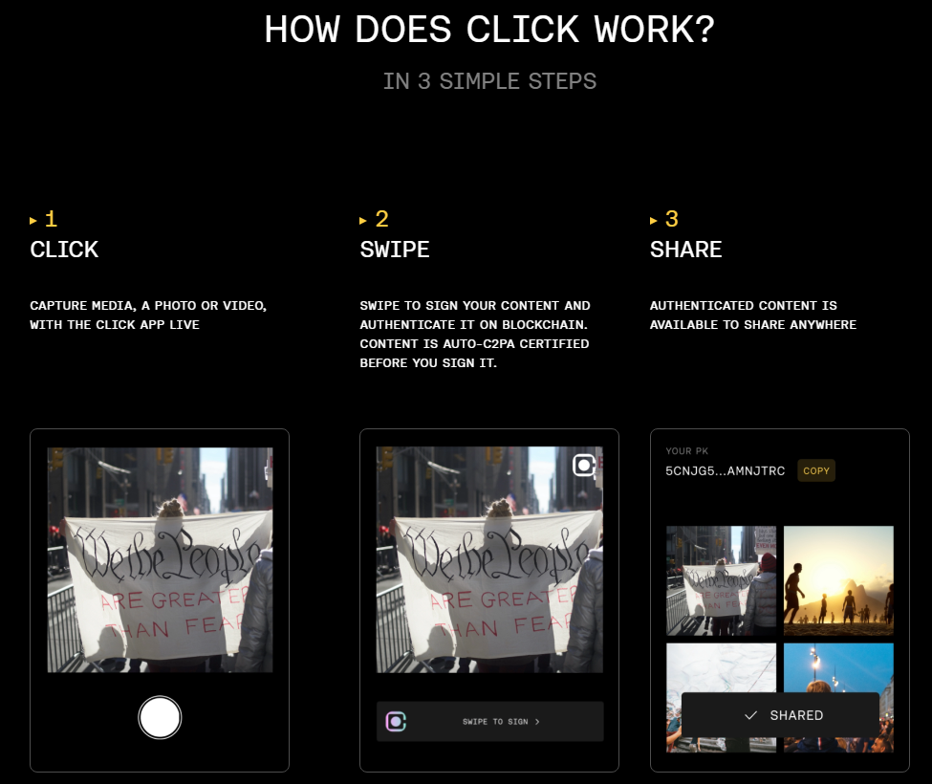This screenshot has width=932, height=784.
Task: Select the 5CNJG5...AMNJTRC key text
Action: click(726, 470)
